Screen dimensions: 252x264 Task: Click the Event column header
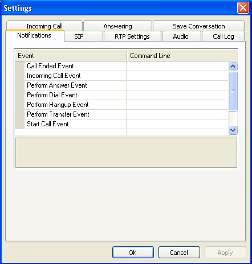tap(71, 56)
